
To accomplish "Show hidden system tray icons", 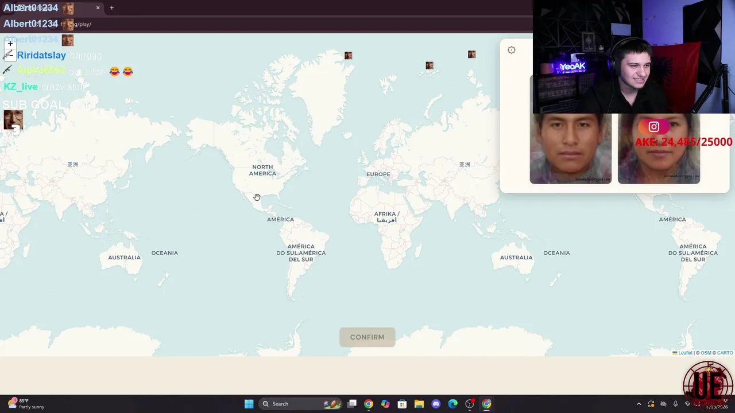I will point(639,404).
